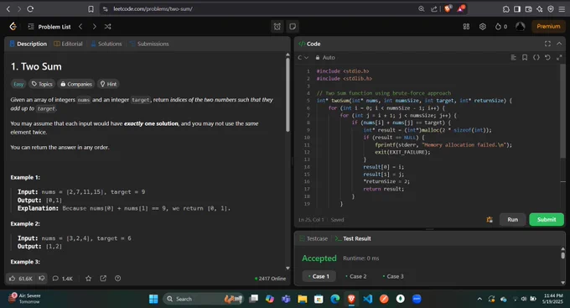570x308 pixels.
Task: Open LeetCode settings gear icon
Action: (482, 27)
